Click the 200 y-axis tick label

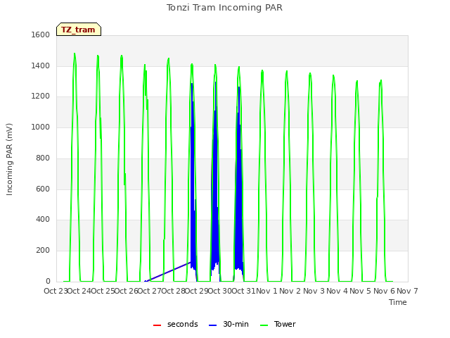[x=43, y=251]
